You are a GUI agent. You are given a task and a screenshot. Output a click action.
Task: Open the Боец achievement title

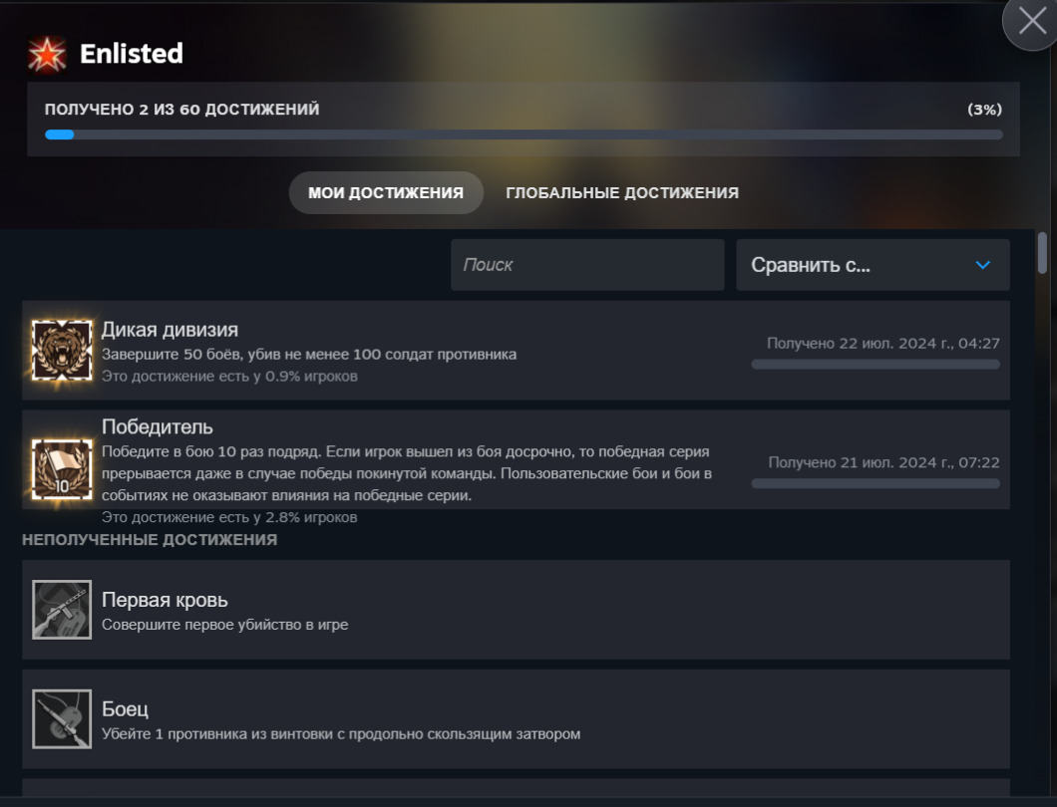tap(125, 709)
